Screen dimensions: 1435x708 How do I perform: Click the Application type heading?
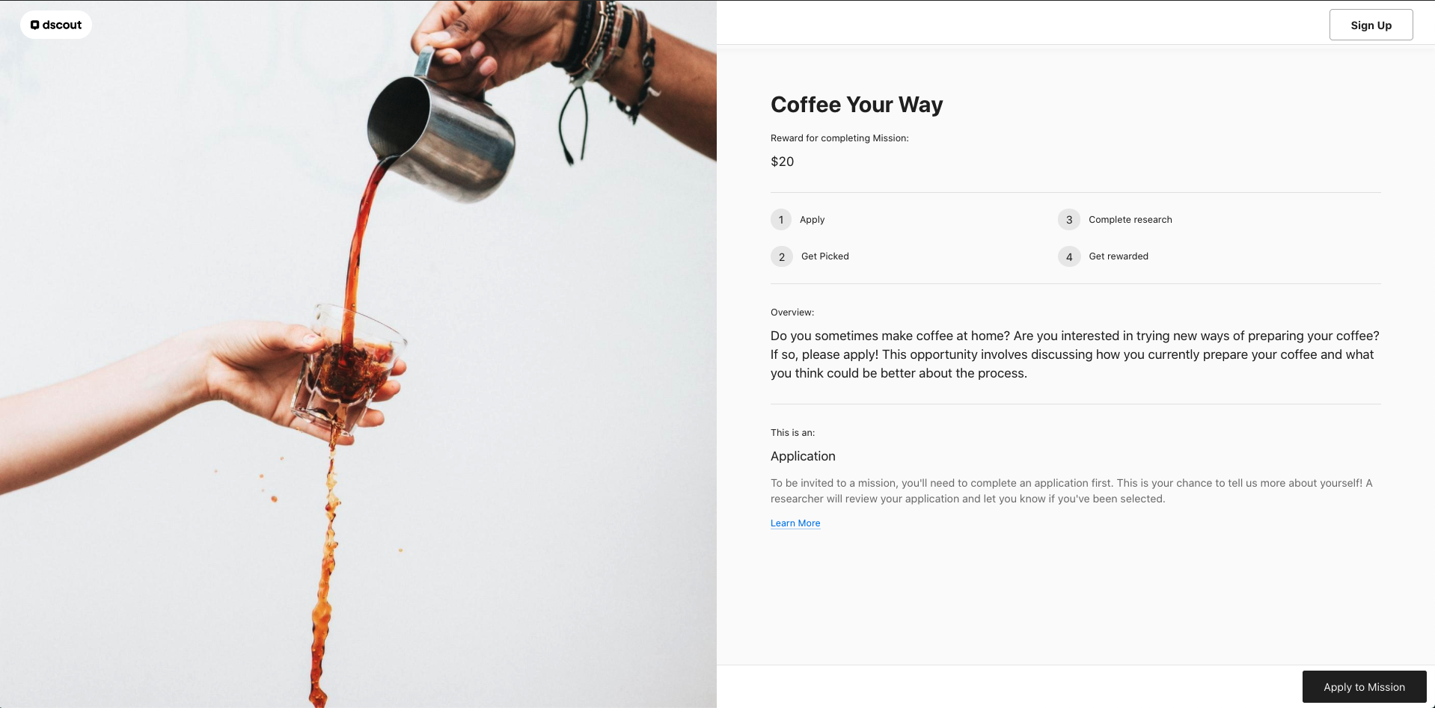[803, 456]
